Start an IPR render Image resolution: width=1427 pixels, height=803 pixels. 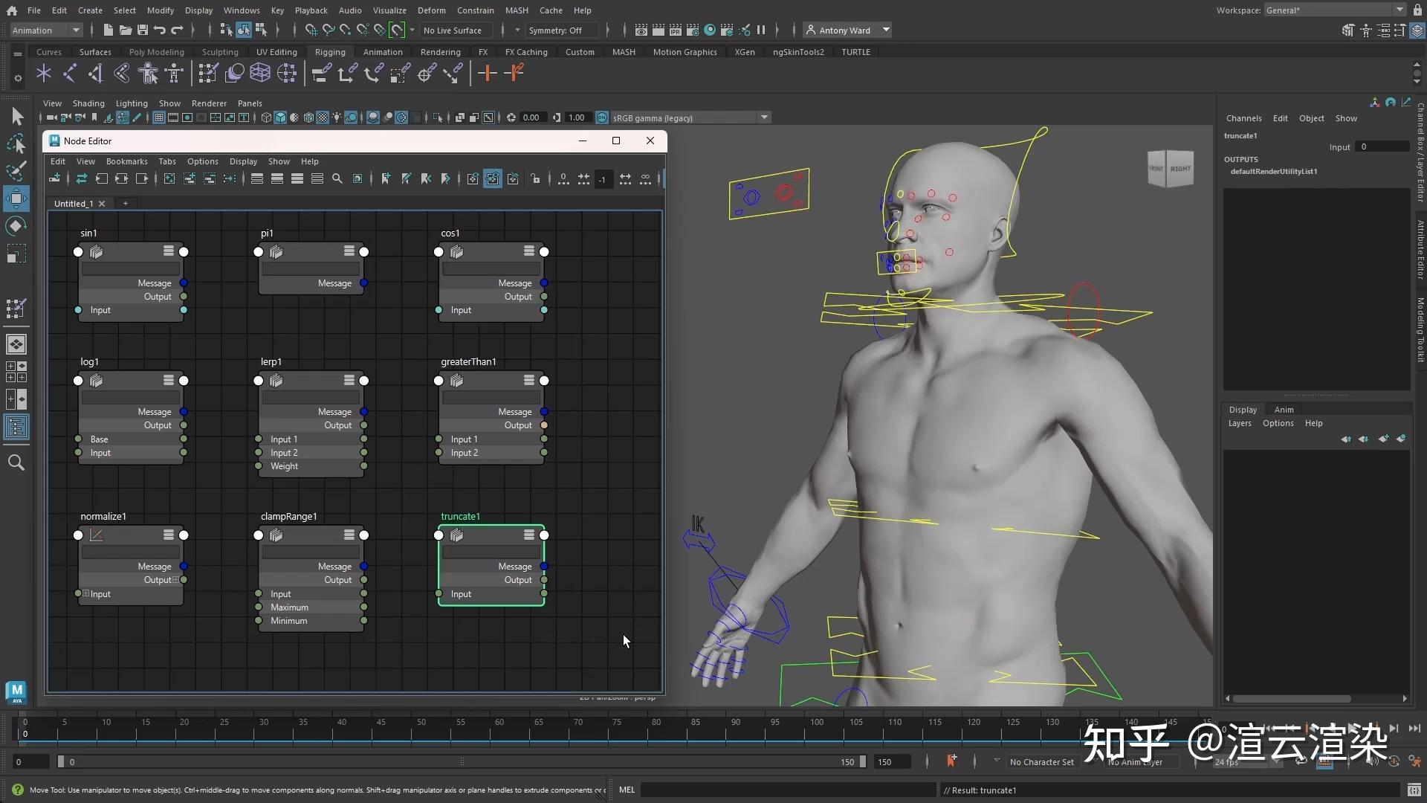(x=675, y=30)
